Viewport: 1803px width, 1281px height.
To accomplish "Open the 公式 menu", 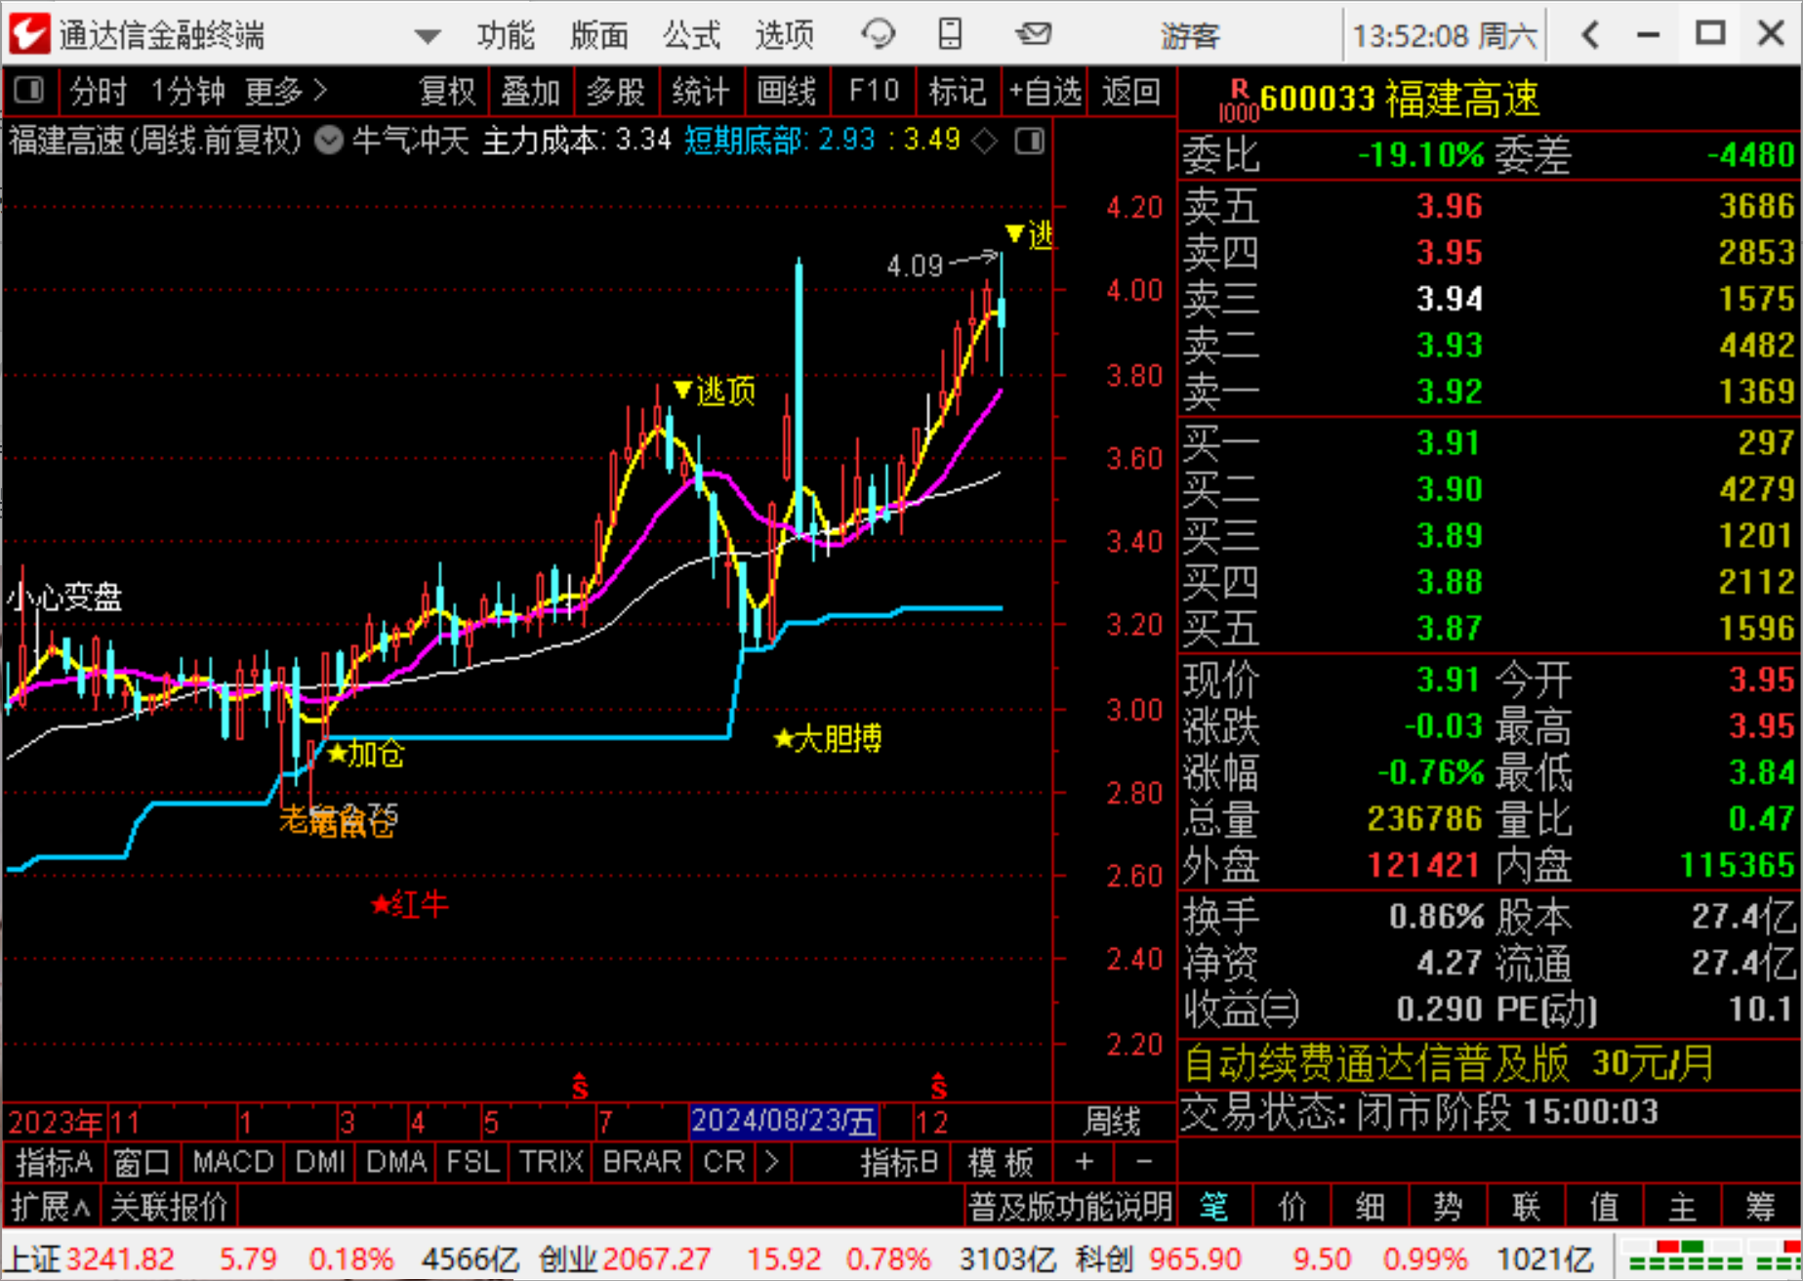I will coord(691,35).
